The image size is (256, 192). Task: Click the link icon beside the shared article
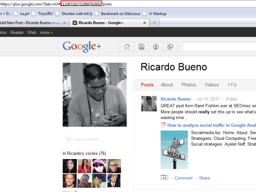pyautogui.click(x=163, y=125)
